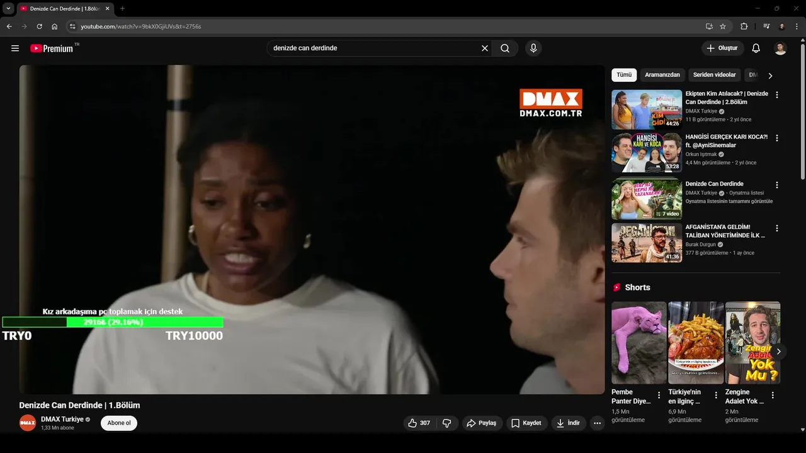Open Türkiye'nin en ilginç short thumbnail
The height and width of the screenshot is (453, 806).
(696, 343)
